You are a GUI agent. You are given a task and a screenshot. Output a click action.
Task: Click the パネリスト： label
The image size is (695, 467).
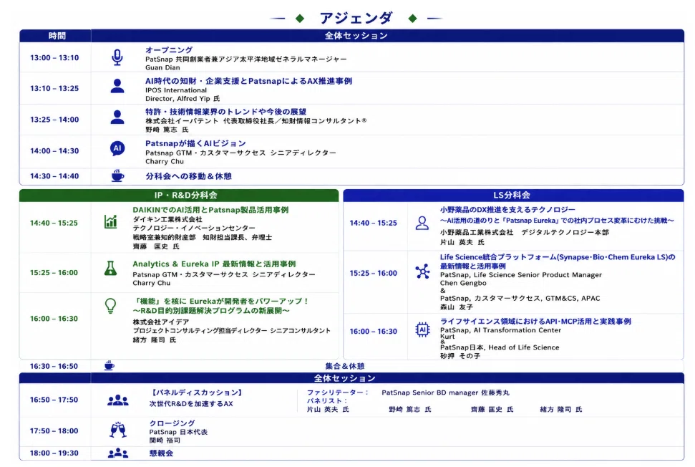point(327,400)
